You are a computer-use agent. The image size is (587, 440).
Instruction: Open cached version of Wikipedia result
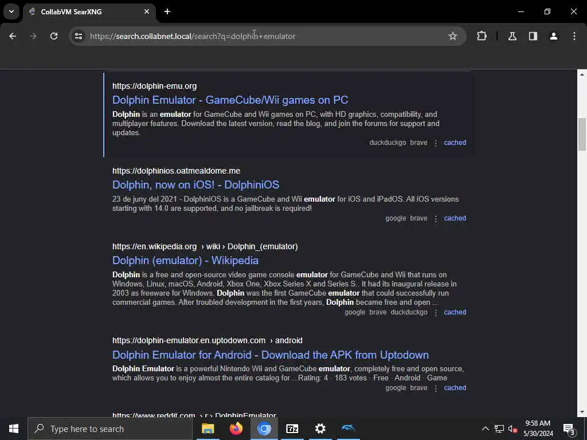click(x=455, y=312)
